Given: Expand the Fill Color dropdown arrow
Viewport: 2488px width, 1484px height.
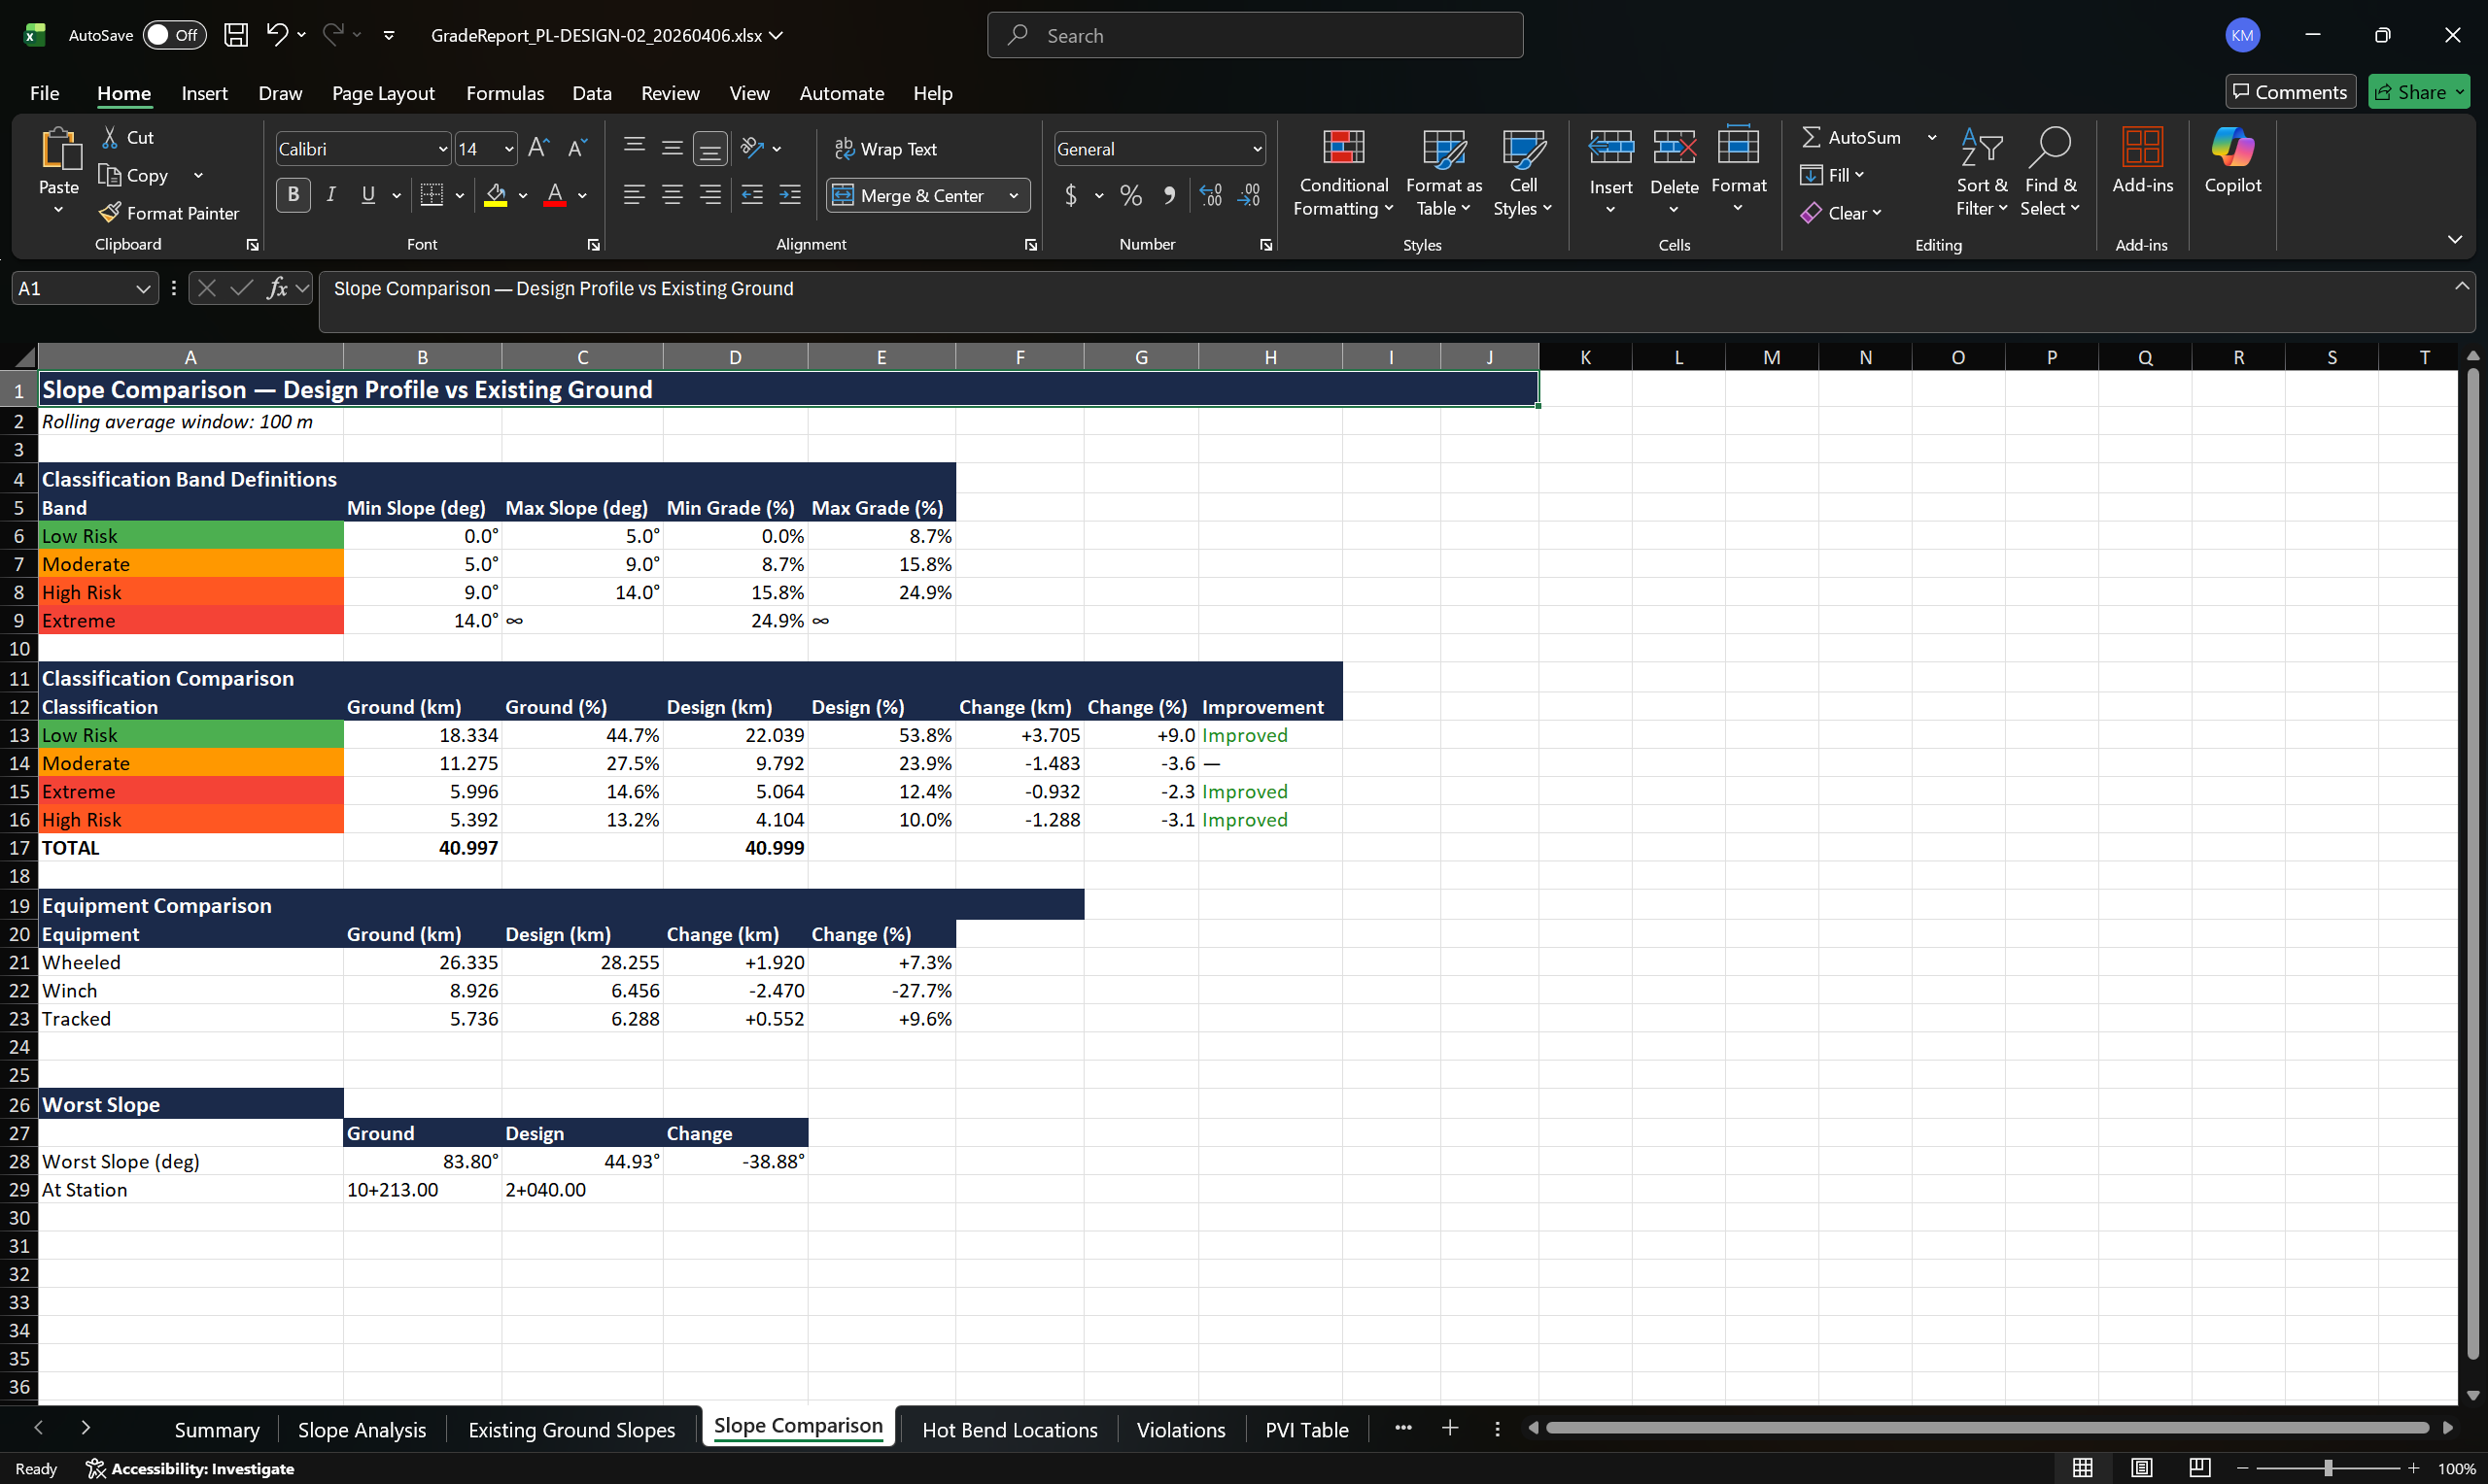Looking at the screenshot, I should [x=523, y=195].
